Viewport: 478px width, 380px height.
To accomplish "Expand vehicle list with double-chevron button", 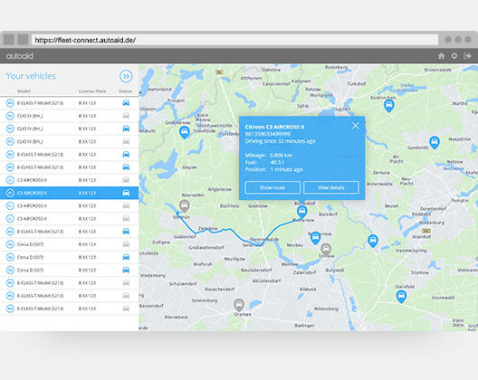I will point(126,76).
